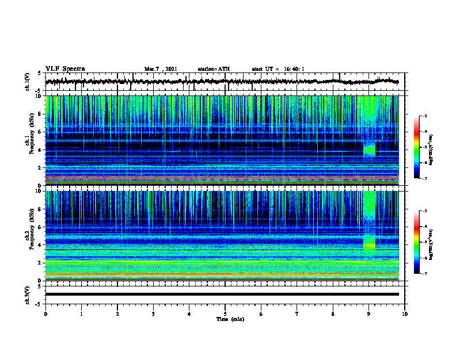
Task: Click the "-7" label on ch.2 color scale
Action: [x=425, y=274]
